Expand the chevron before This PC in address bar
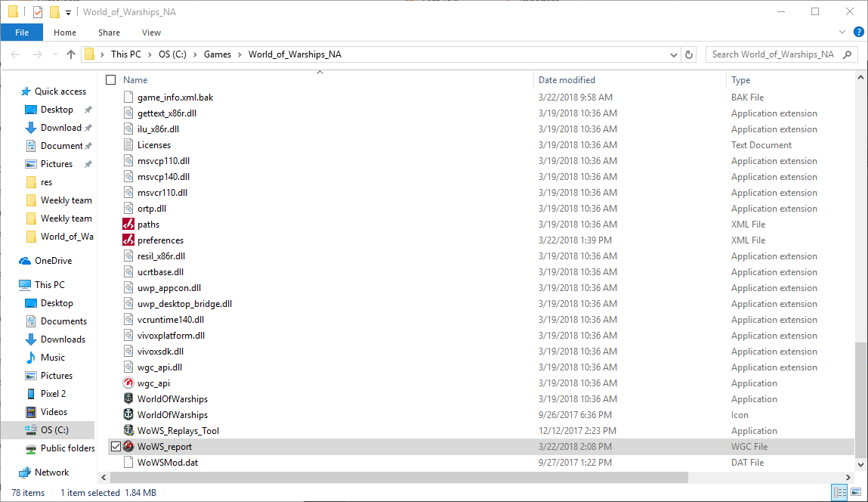Image resolution: width=868 pixels, height=502 pixels. point(103,54)
